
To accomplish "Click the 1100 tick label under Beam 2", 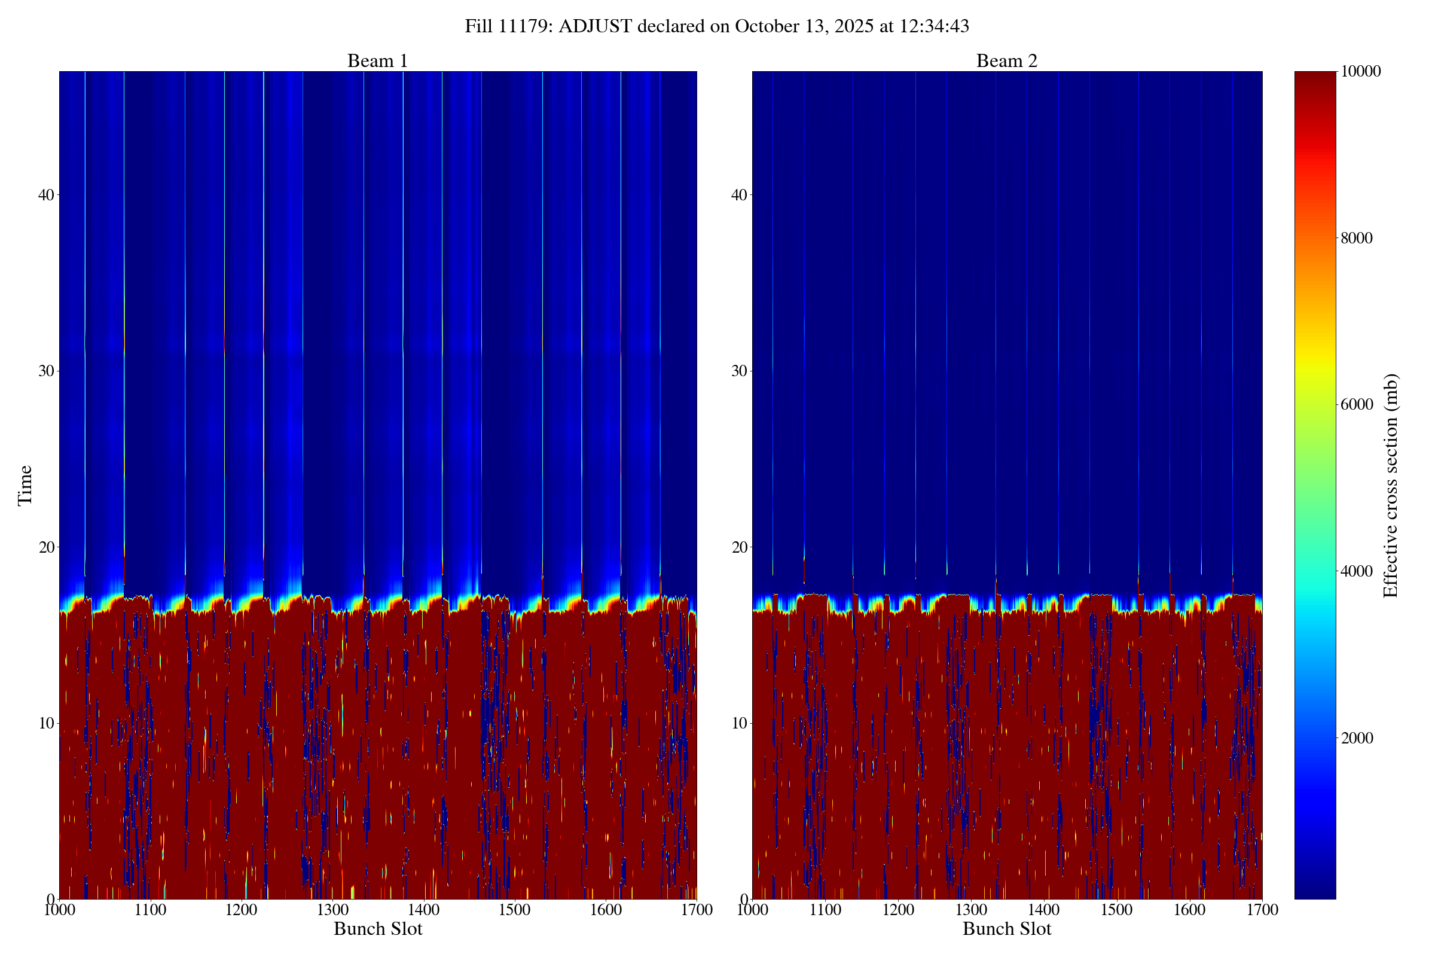I will click(825, 910).
